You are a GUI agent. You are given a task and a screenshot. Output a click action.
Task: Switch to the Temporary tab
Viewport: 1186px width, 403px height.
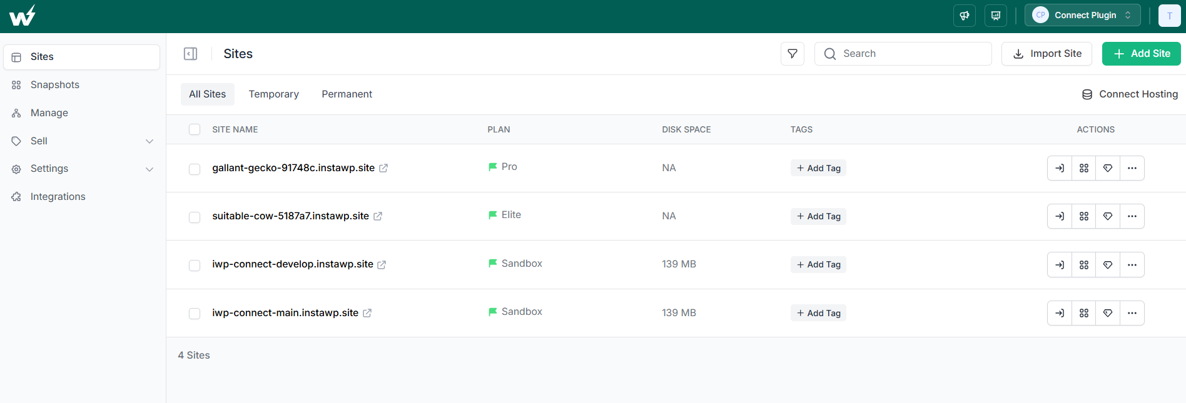(x=274, y=94)
